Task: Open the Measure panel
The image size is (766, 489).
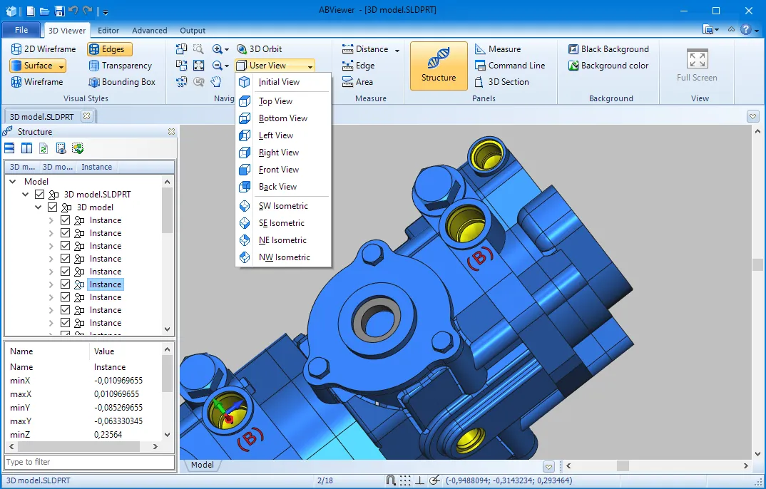Action: pos(498,48)
